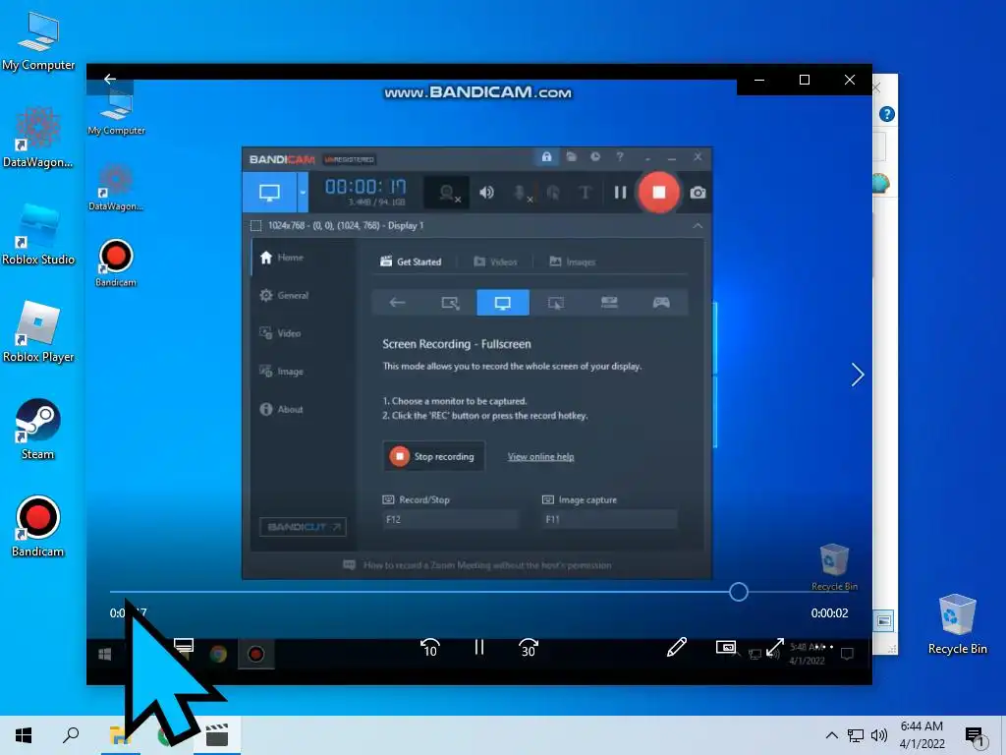This screenshot has width=1006, height=755.
Task: Go back using the video player's back arrow
Action: [110, 79]
